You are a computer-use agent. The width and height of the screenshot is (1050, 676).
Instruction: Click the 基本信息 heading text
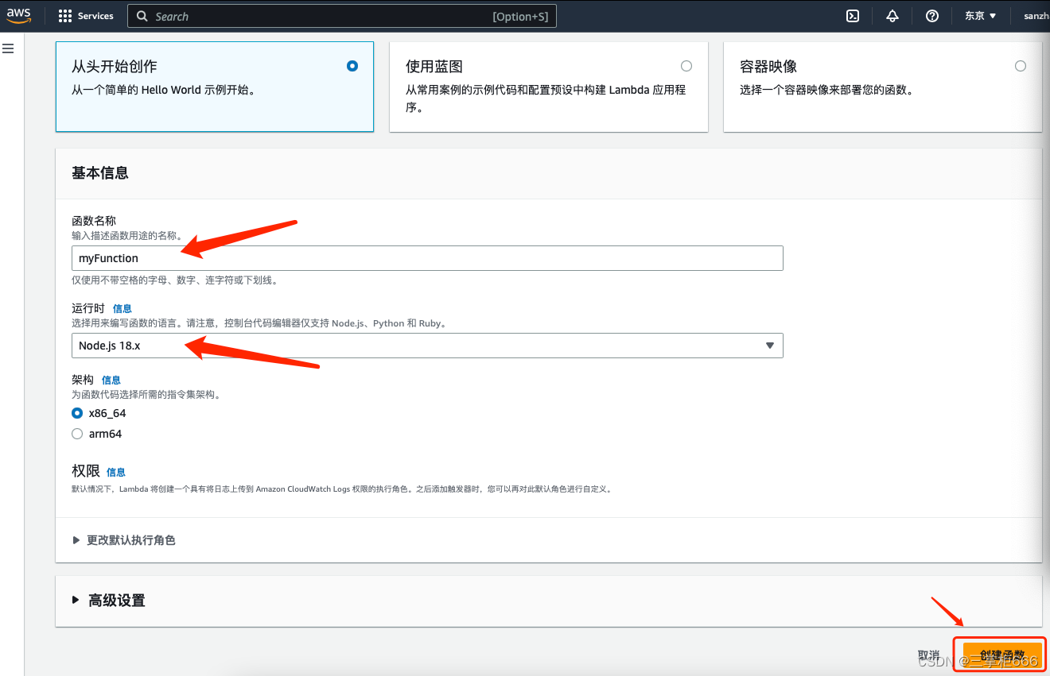(100, 172)
